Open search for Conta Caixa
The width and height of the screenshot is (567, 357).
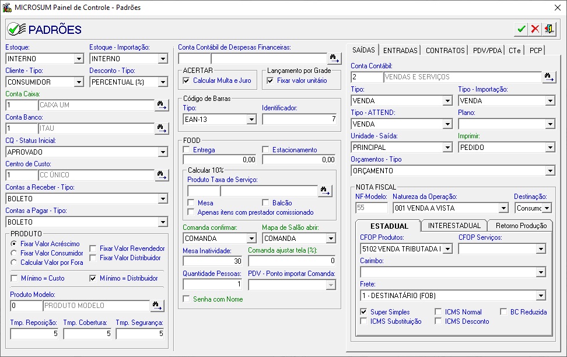click(x=161, y=105)
